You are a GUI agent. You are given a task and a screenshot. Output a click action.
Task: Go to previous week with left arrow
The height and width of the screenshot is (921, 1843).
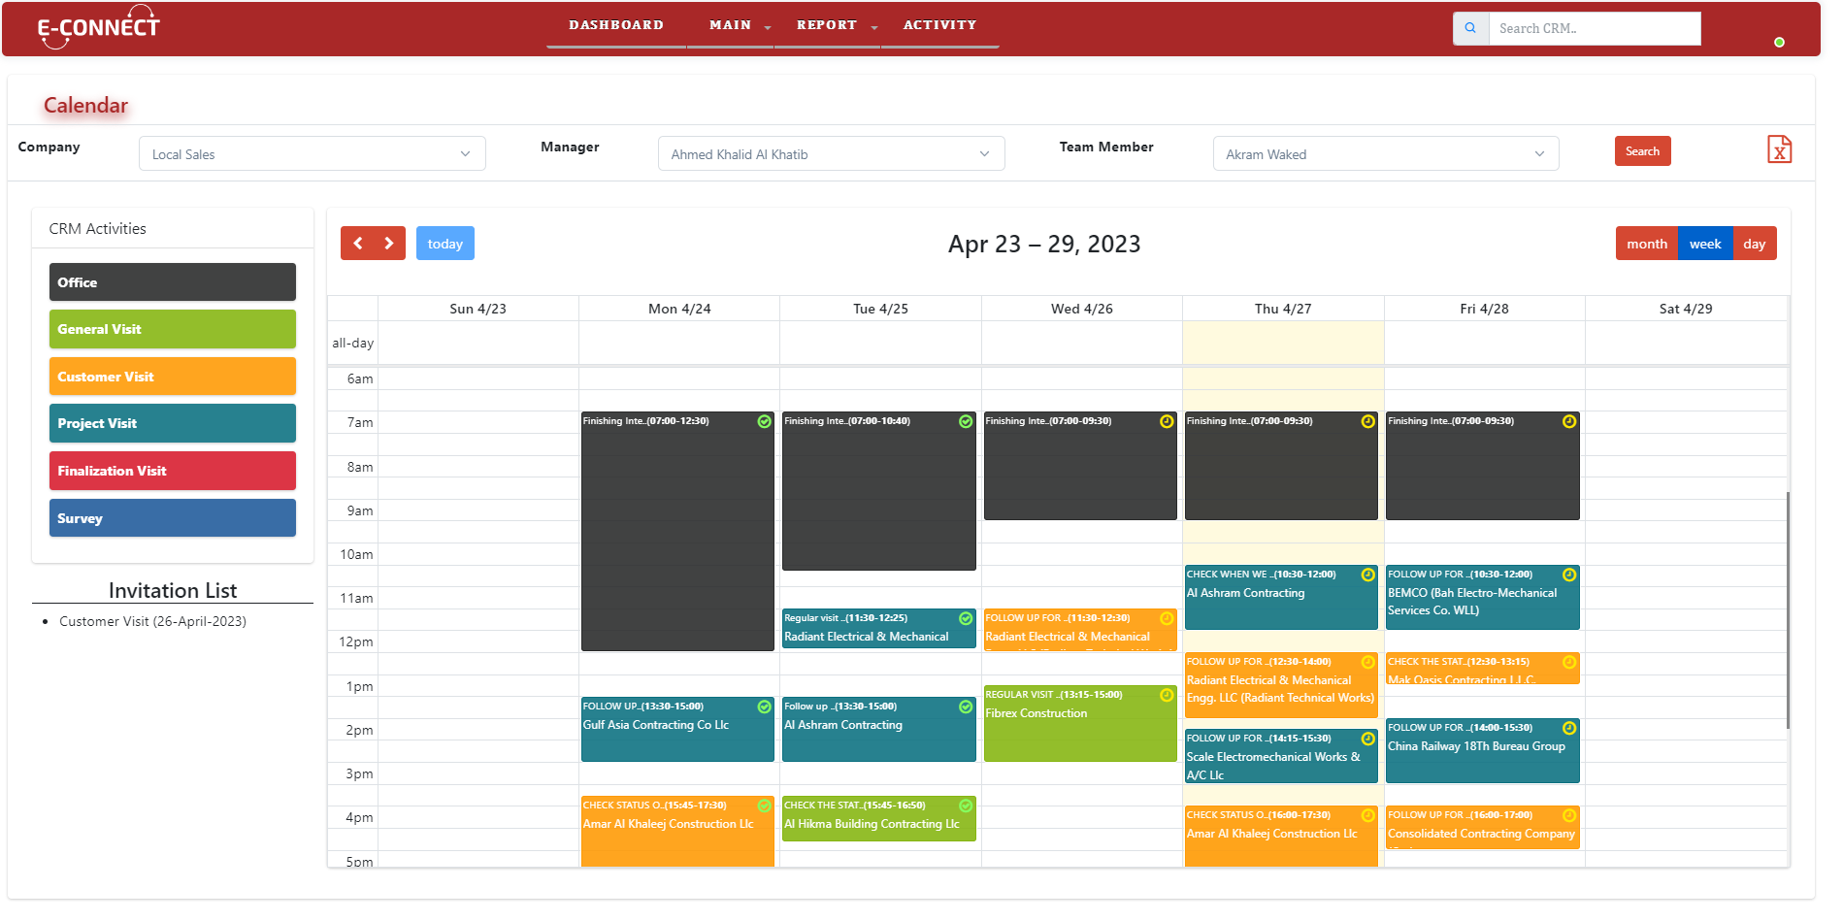click(357, 244)
